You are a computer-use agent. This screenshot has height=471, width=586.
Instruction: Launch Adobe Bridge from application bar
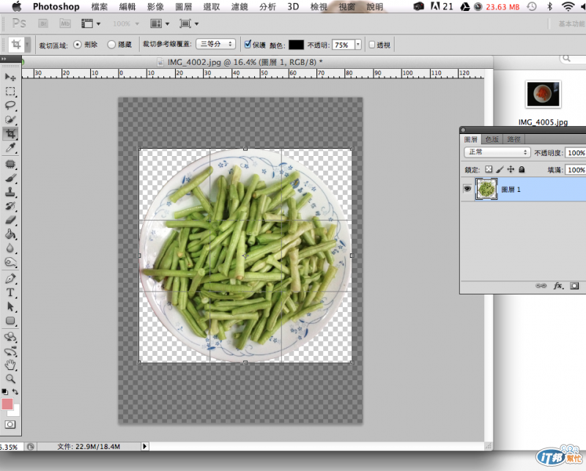coord(43,24)
